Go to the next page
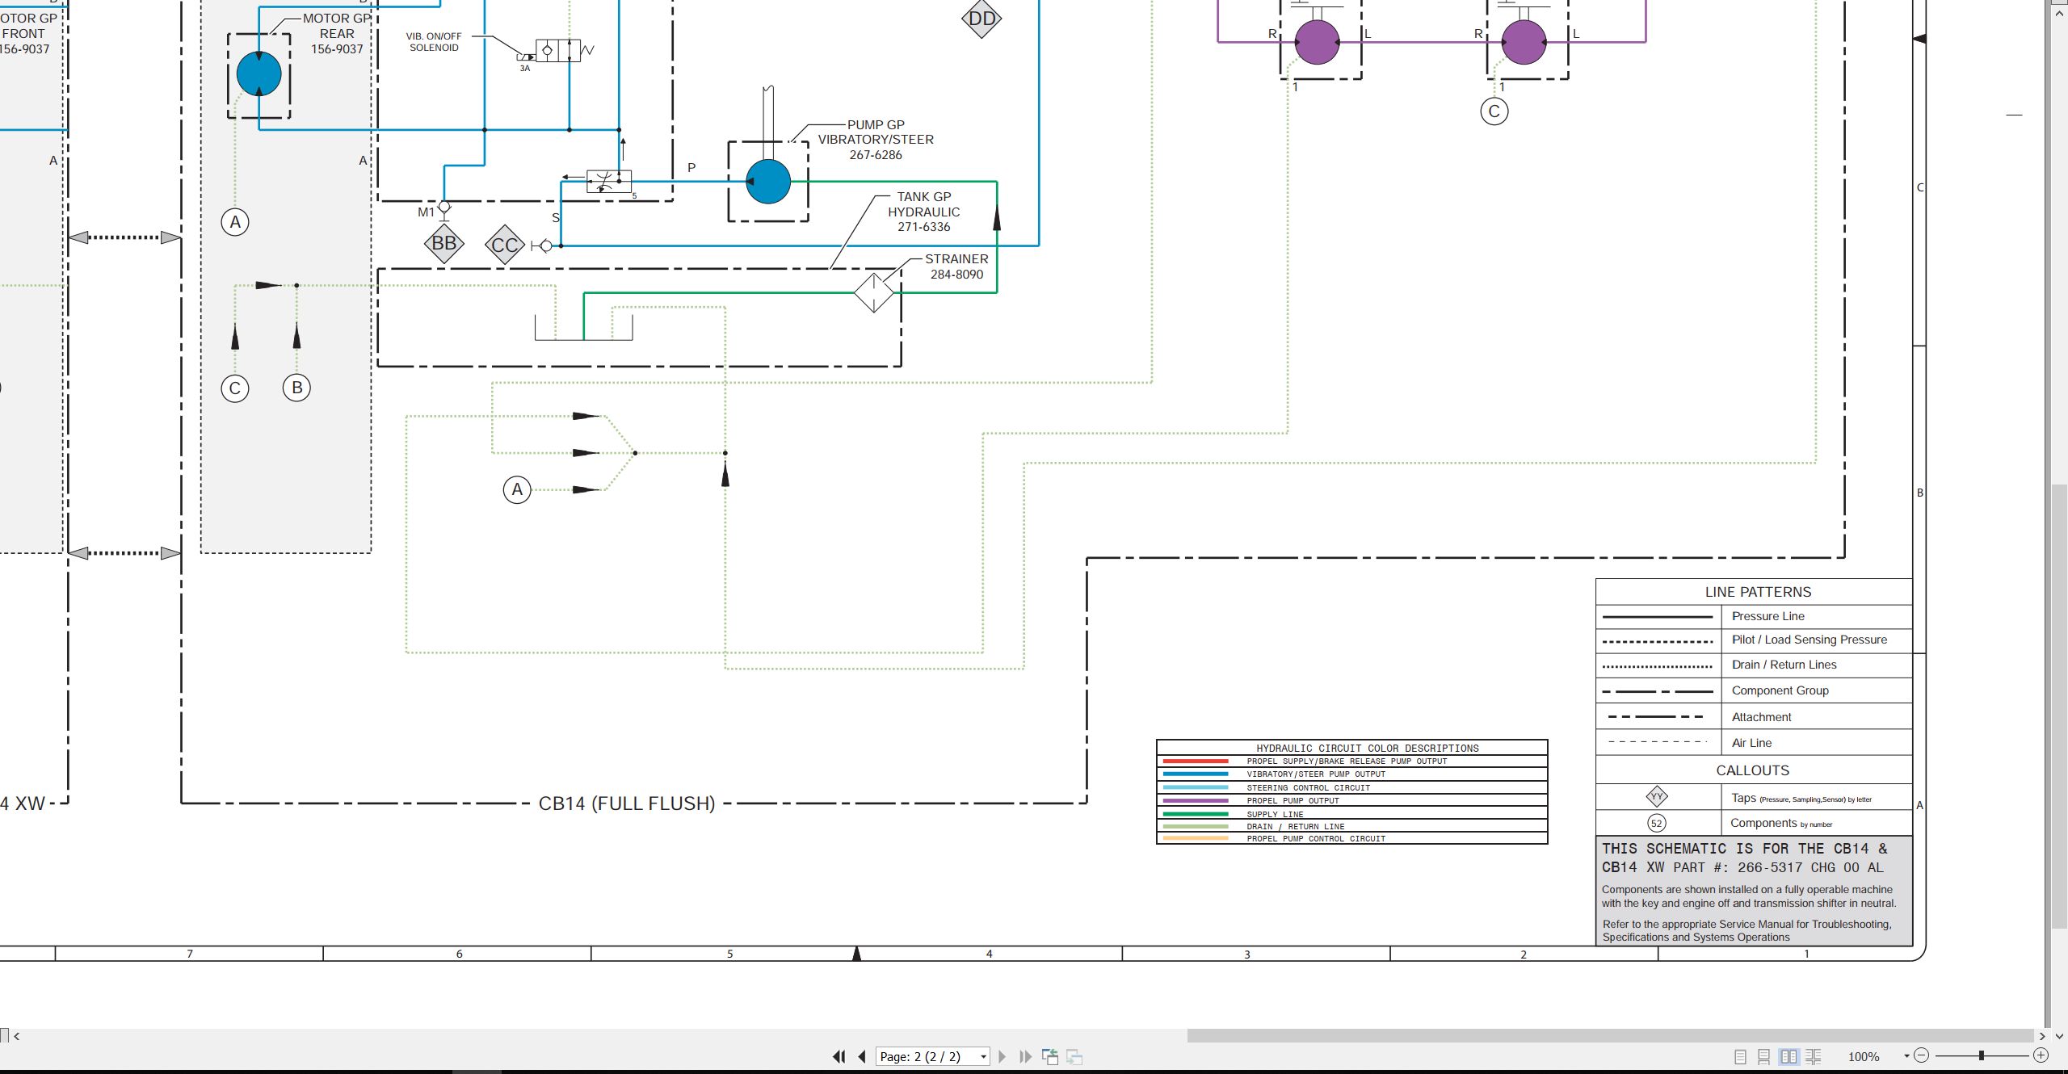The height and width of the screenshot is (1074, 2068). coord(1002,1056)
